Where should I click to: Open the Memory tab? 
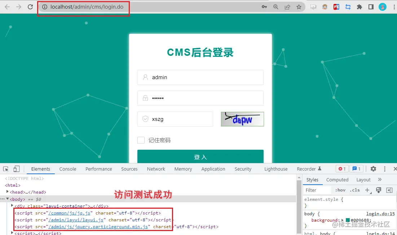pos(183,169)
